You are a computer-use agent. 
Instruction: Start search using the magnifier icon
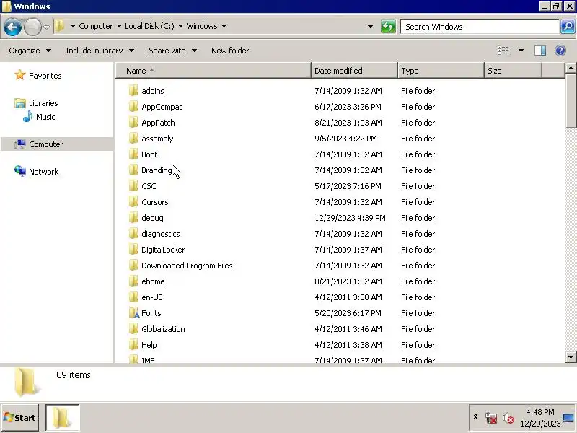click(x=568, y=27)
